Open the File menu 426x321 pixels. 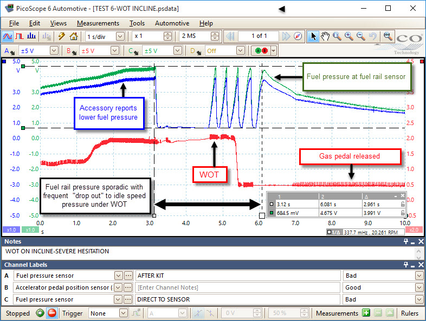(x=14, y=23)
